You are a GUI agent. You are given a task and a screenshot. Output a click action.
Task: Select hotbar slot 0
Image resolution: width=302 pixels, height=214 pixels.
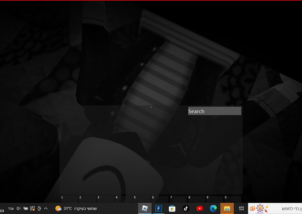pos(232,199)
